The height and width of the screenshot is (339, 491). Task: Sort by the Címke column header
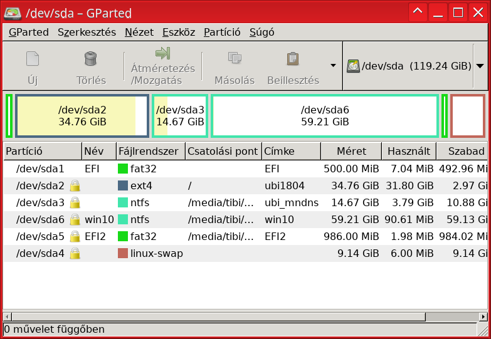click(291, 151)
